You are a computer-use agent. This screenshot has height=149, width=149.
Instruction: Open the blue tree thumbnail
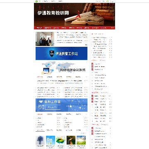pos(40,140)
